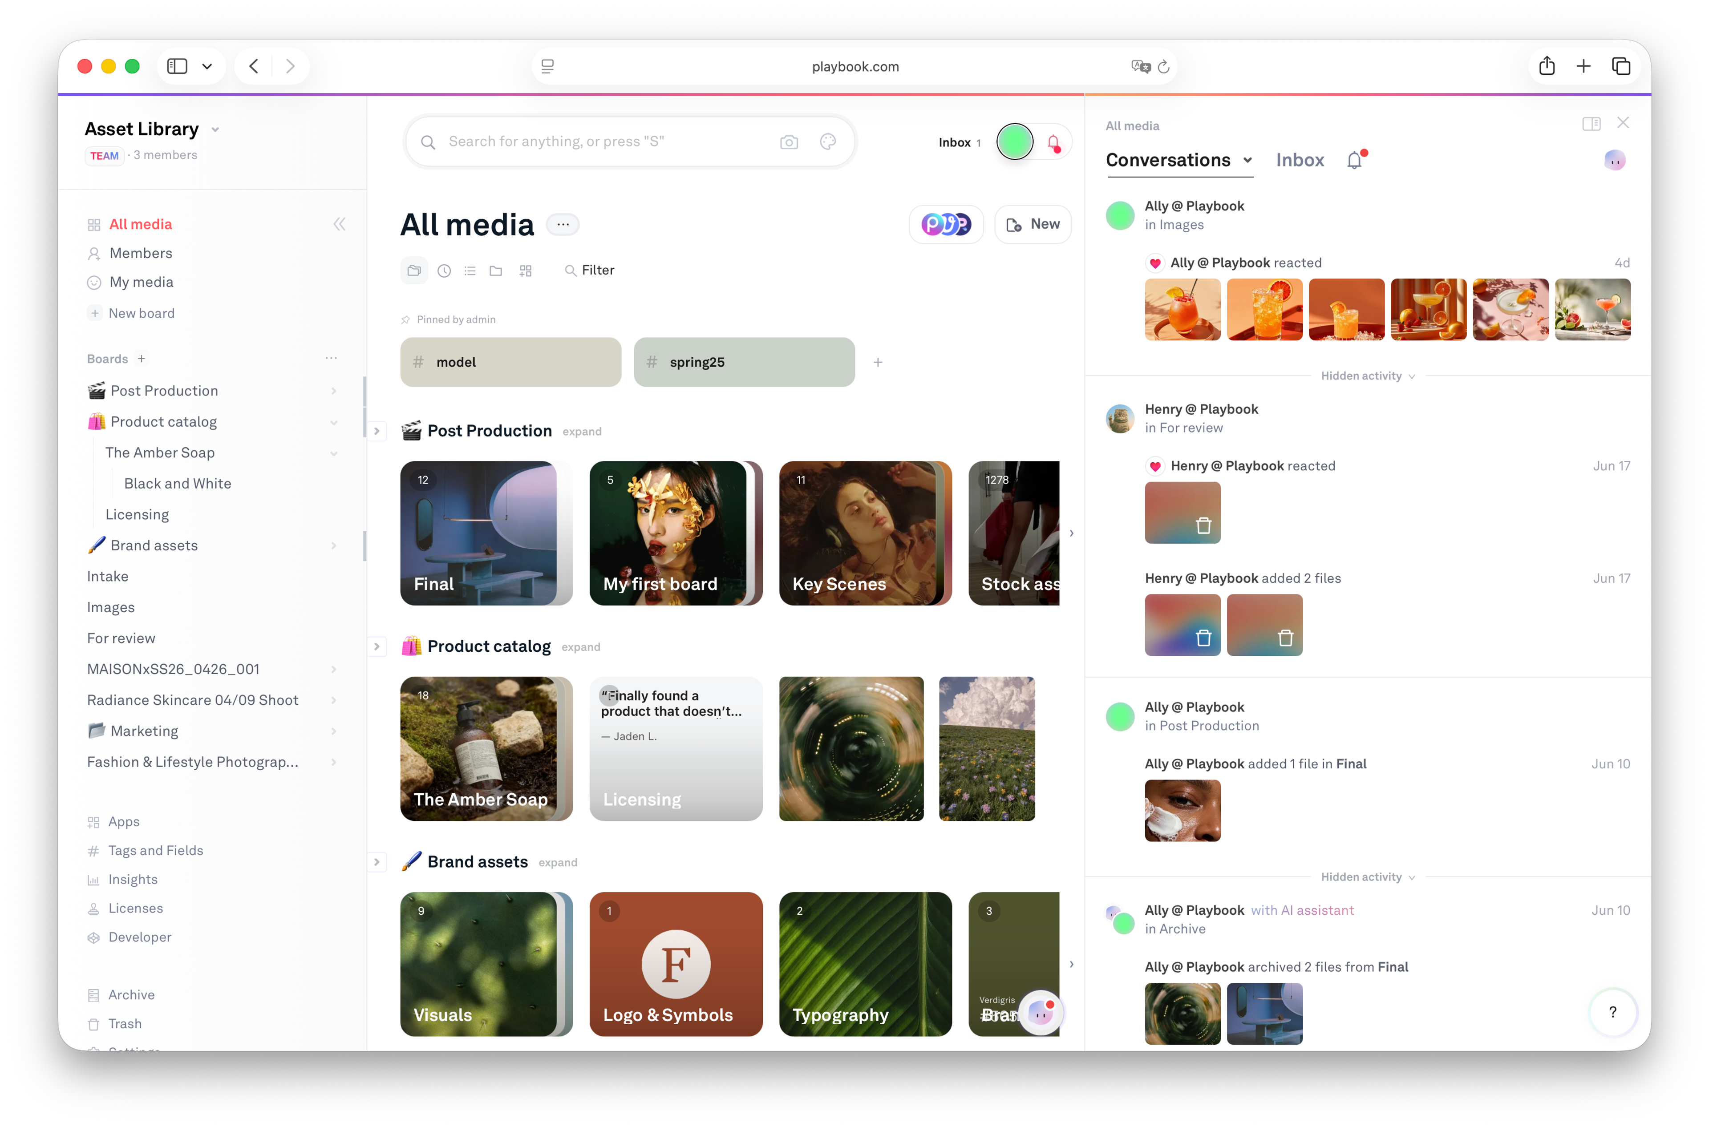The height and width of the screenshot is (1127, 1709).
Task: Open the AI assistant avatar in panel
Action: [1614, 160]
